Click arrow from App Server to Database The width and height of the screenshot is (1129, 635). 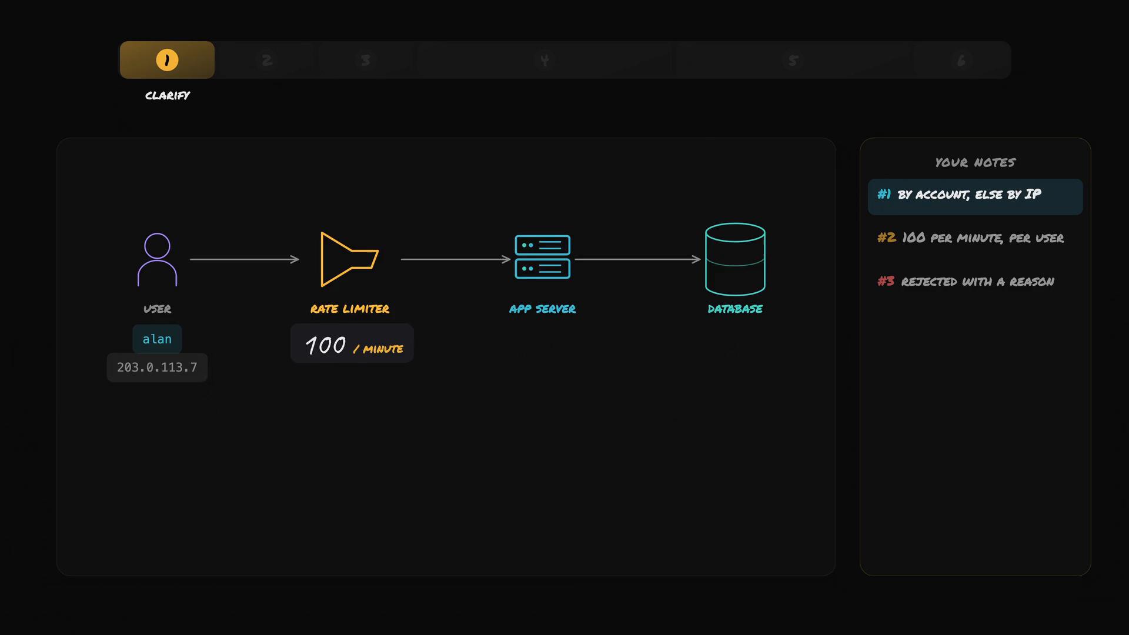[638, 259]
